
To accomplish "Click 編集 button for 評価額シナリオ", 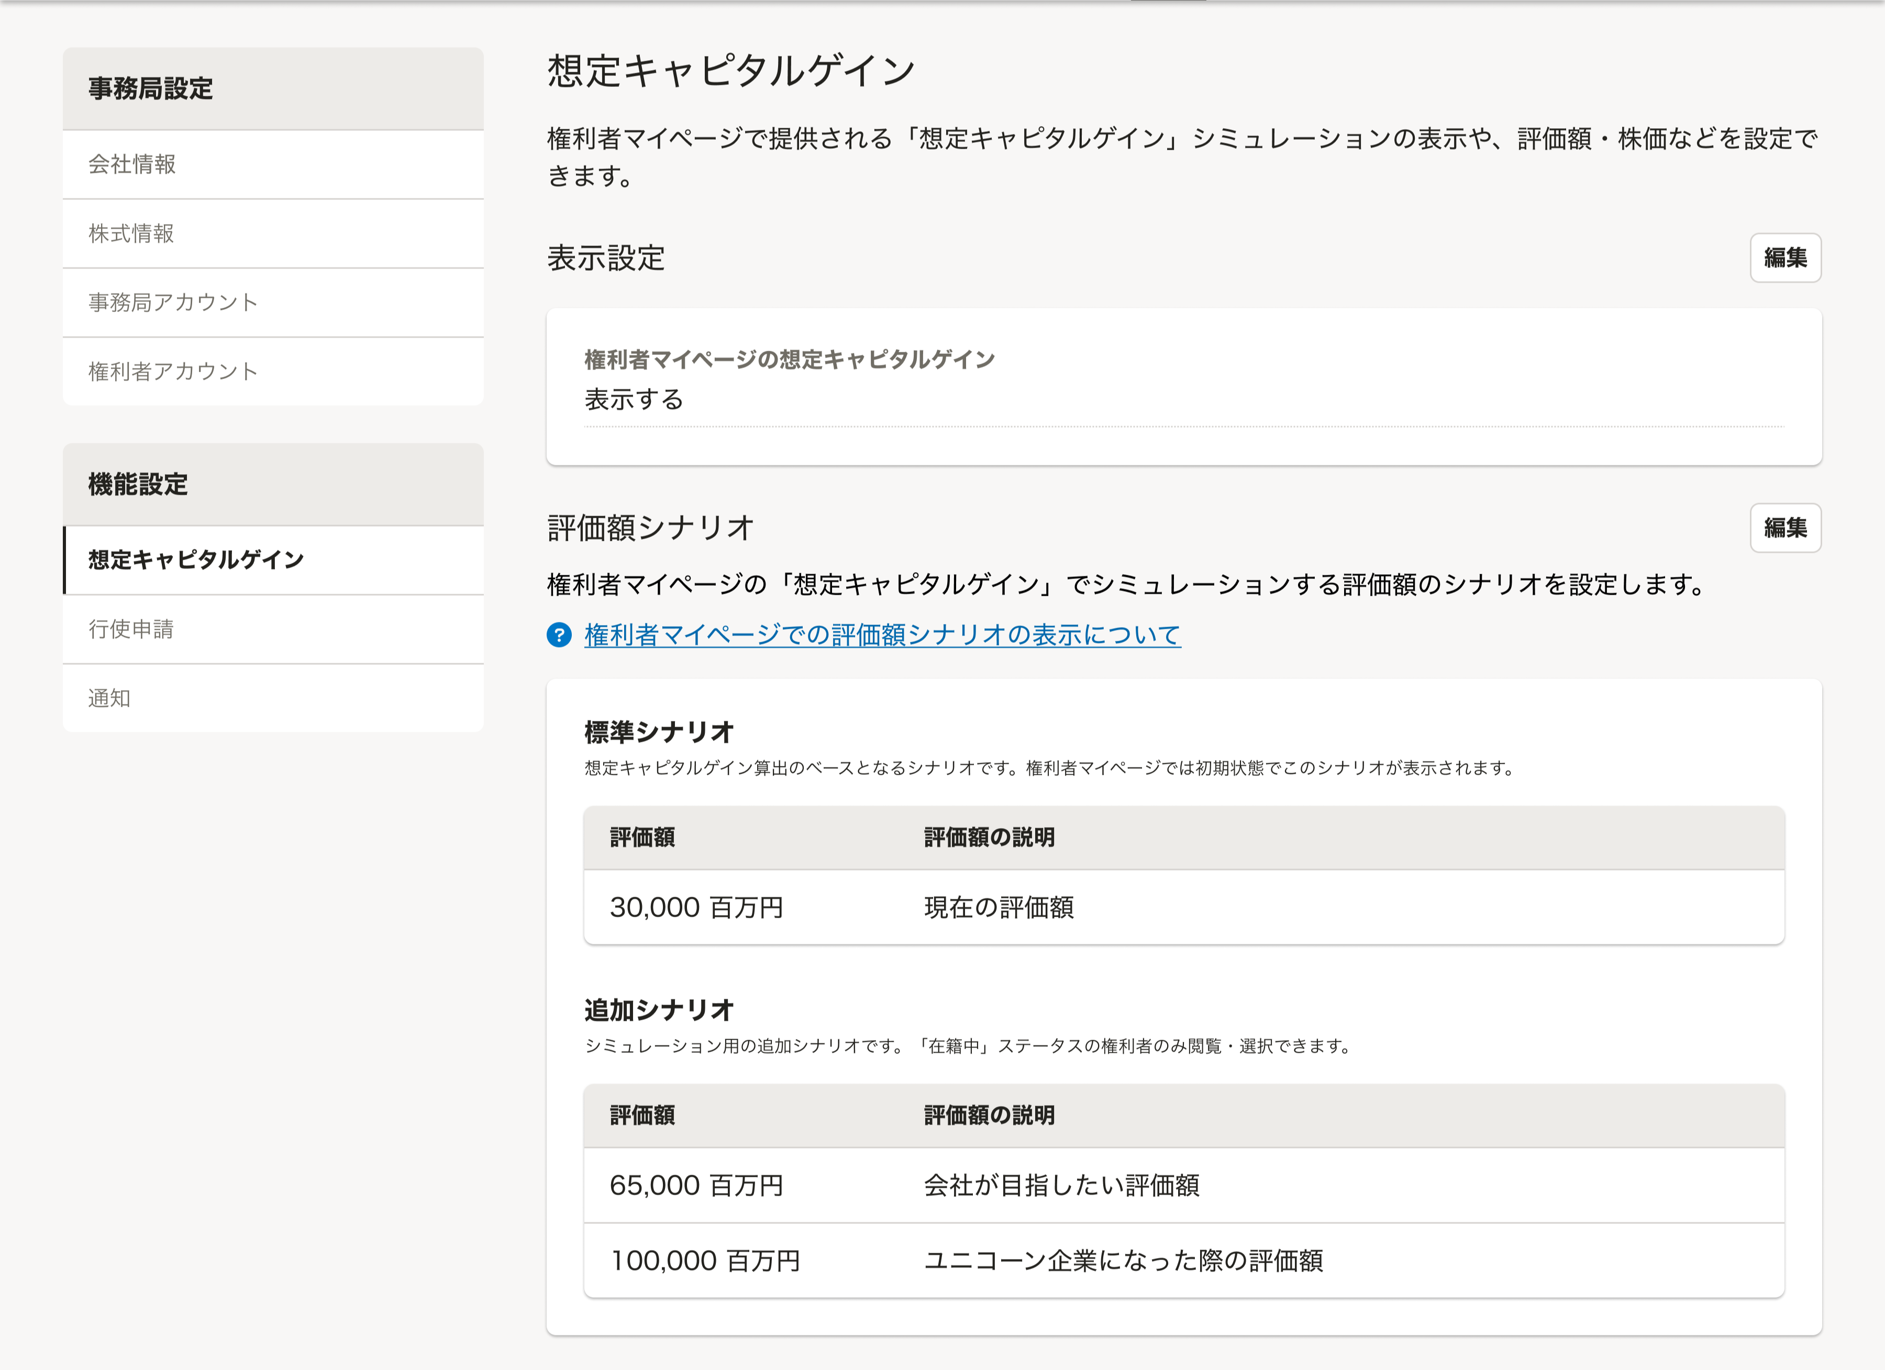I will click(x=1786, y=528).
